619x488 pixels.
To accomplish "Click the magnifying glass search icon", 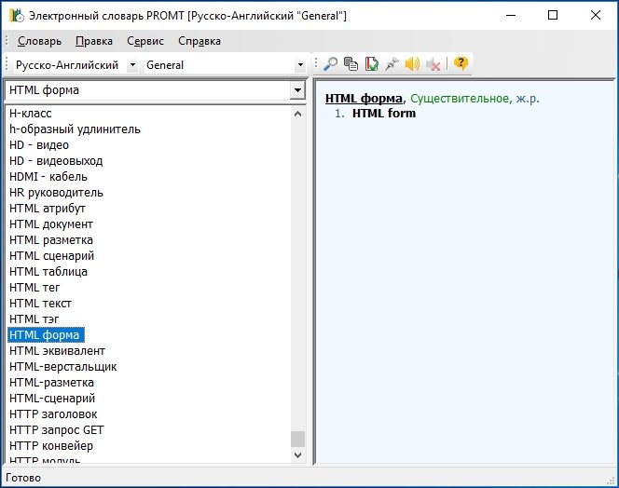I will pos(330,64).
